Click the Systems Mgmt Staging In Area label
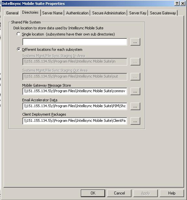Viewport: 187px width, 200px height. click(x=54, y=56)
